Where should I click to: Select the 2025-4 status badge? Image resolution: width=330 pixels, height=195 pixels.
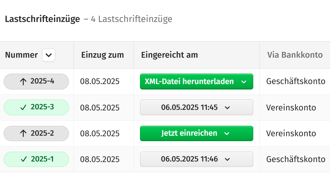pos(36,81)
